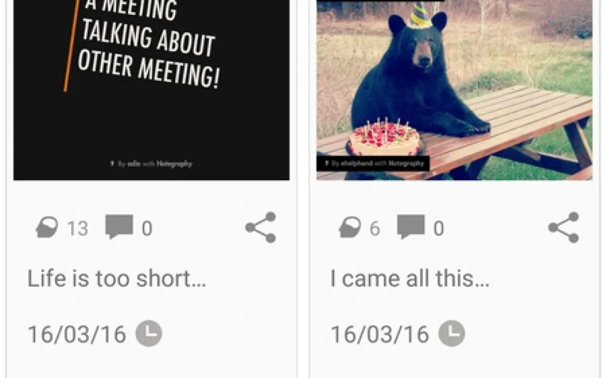Tap the like icon on Life is too short card
The height and width of the screenshot is (378, 606).
tap(47, 228)
